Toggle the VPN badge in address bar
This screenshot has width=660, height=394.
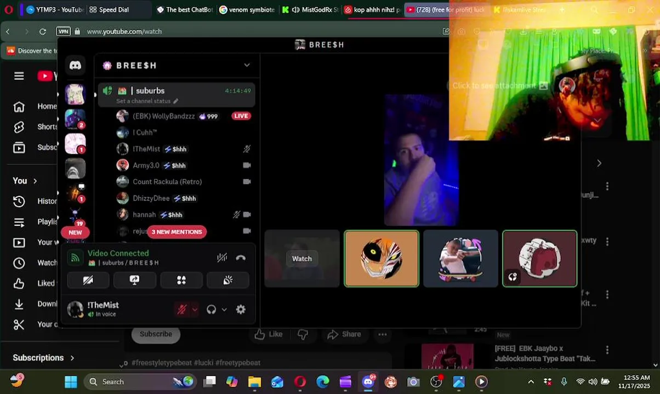(64, 32)
